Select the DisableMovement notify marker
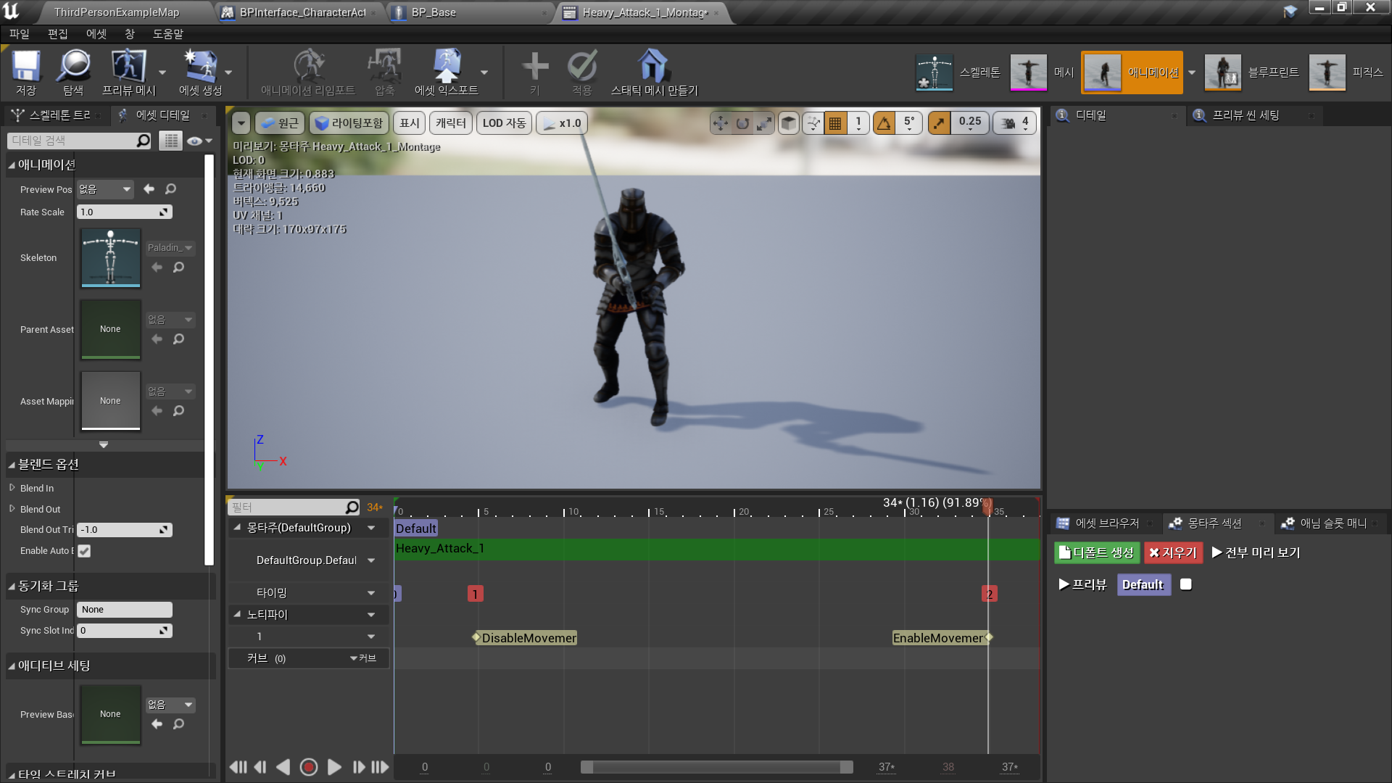The width and height of the screenshot is (1392, 783). tap(528, 638)
